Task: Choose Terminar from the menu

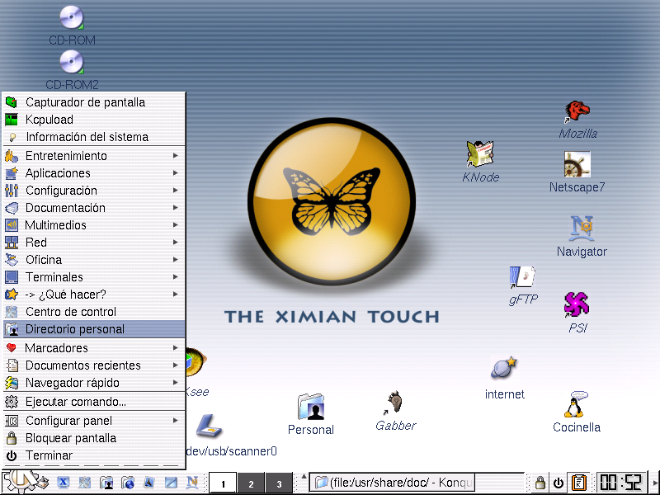Action: (93, 455)
